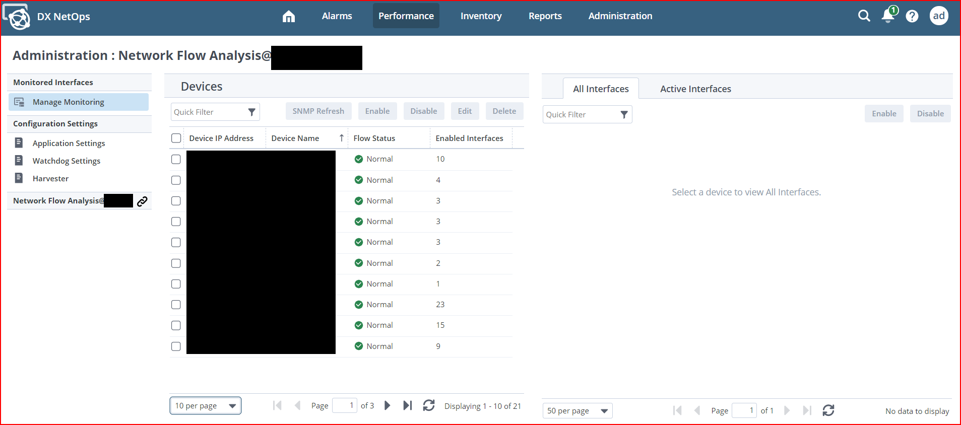
Task: Open the 10 per page dropdown
Action: pyautogui.click(x=206, y=406)
